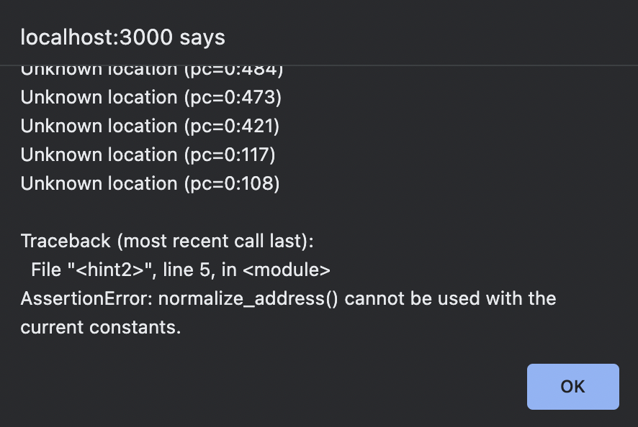This screenshot has width=638, height=427.
Task: Click the "Traceback (most recent call last):" line
Action: click(x=167, y=241)
